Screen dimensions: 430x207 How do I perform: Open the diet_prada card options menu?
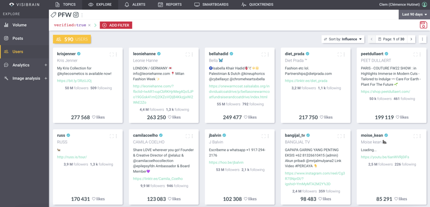click(344, 55)
